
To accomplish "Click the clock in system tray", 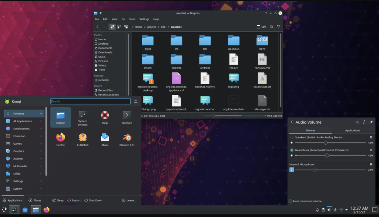I will (359, 210).
